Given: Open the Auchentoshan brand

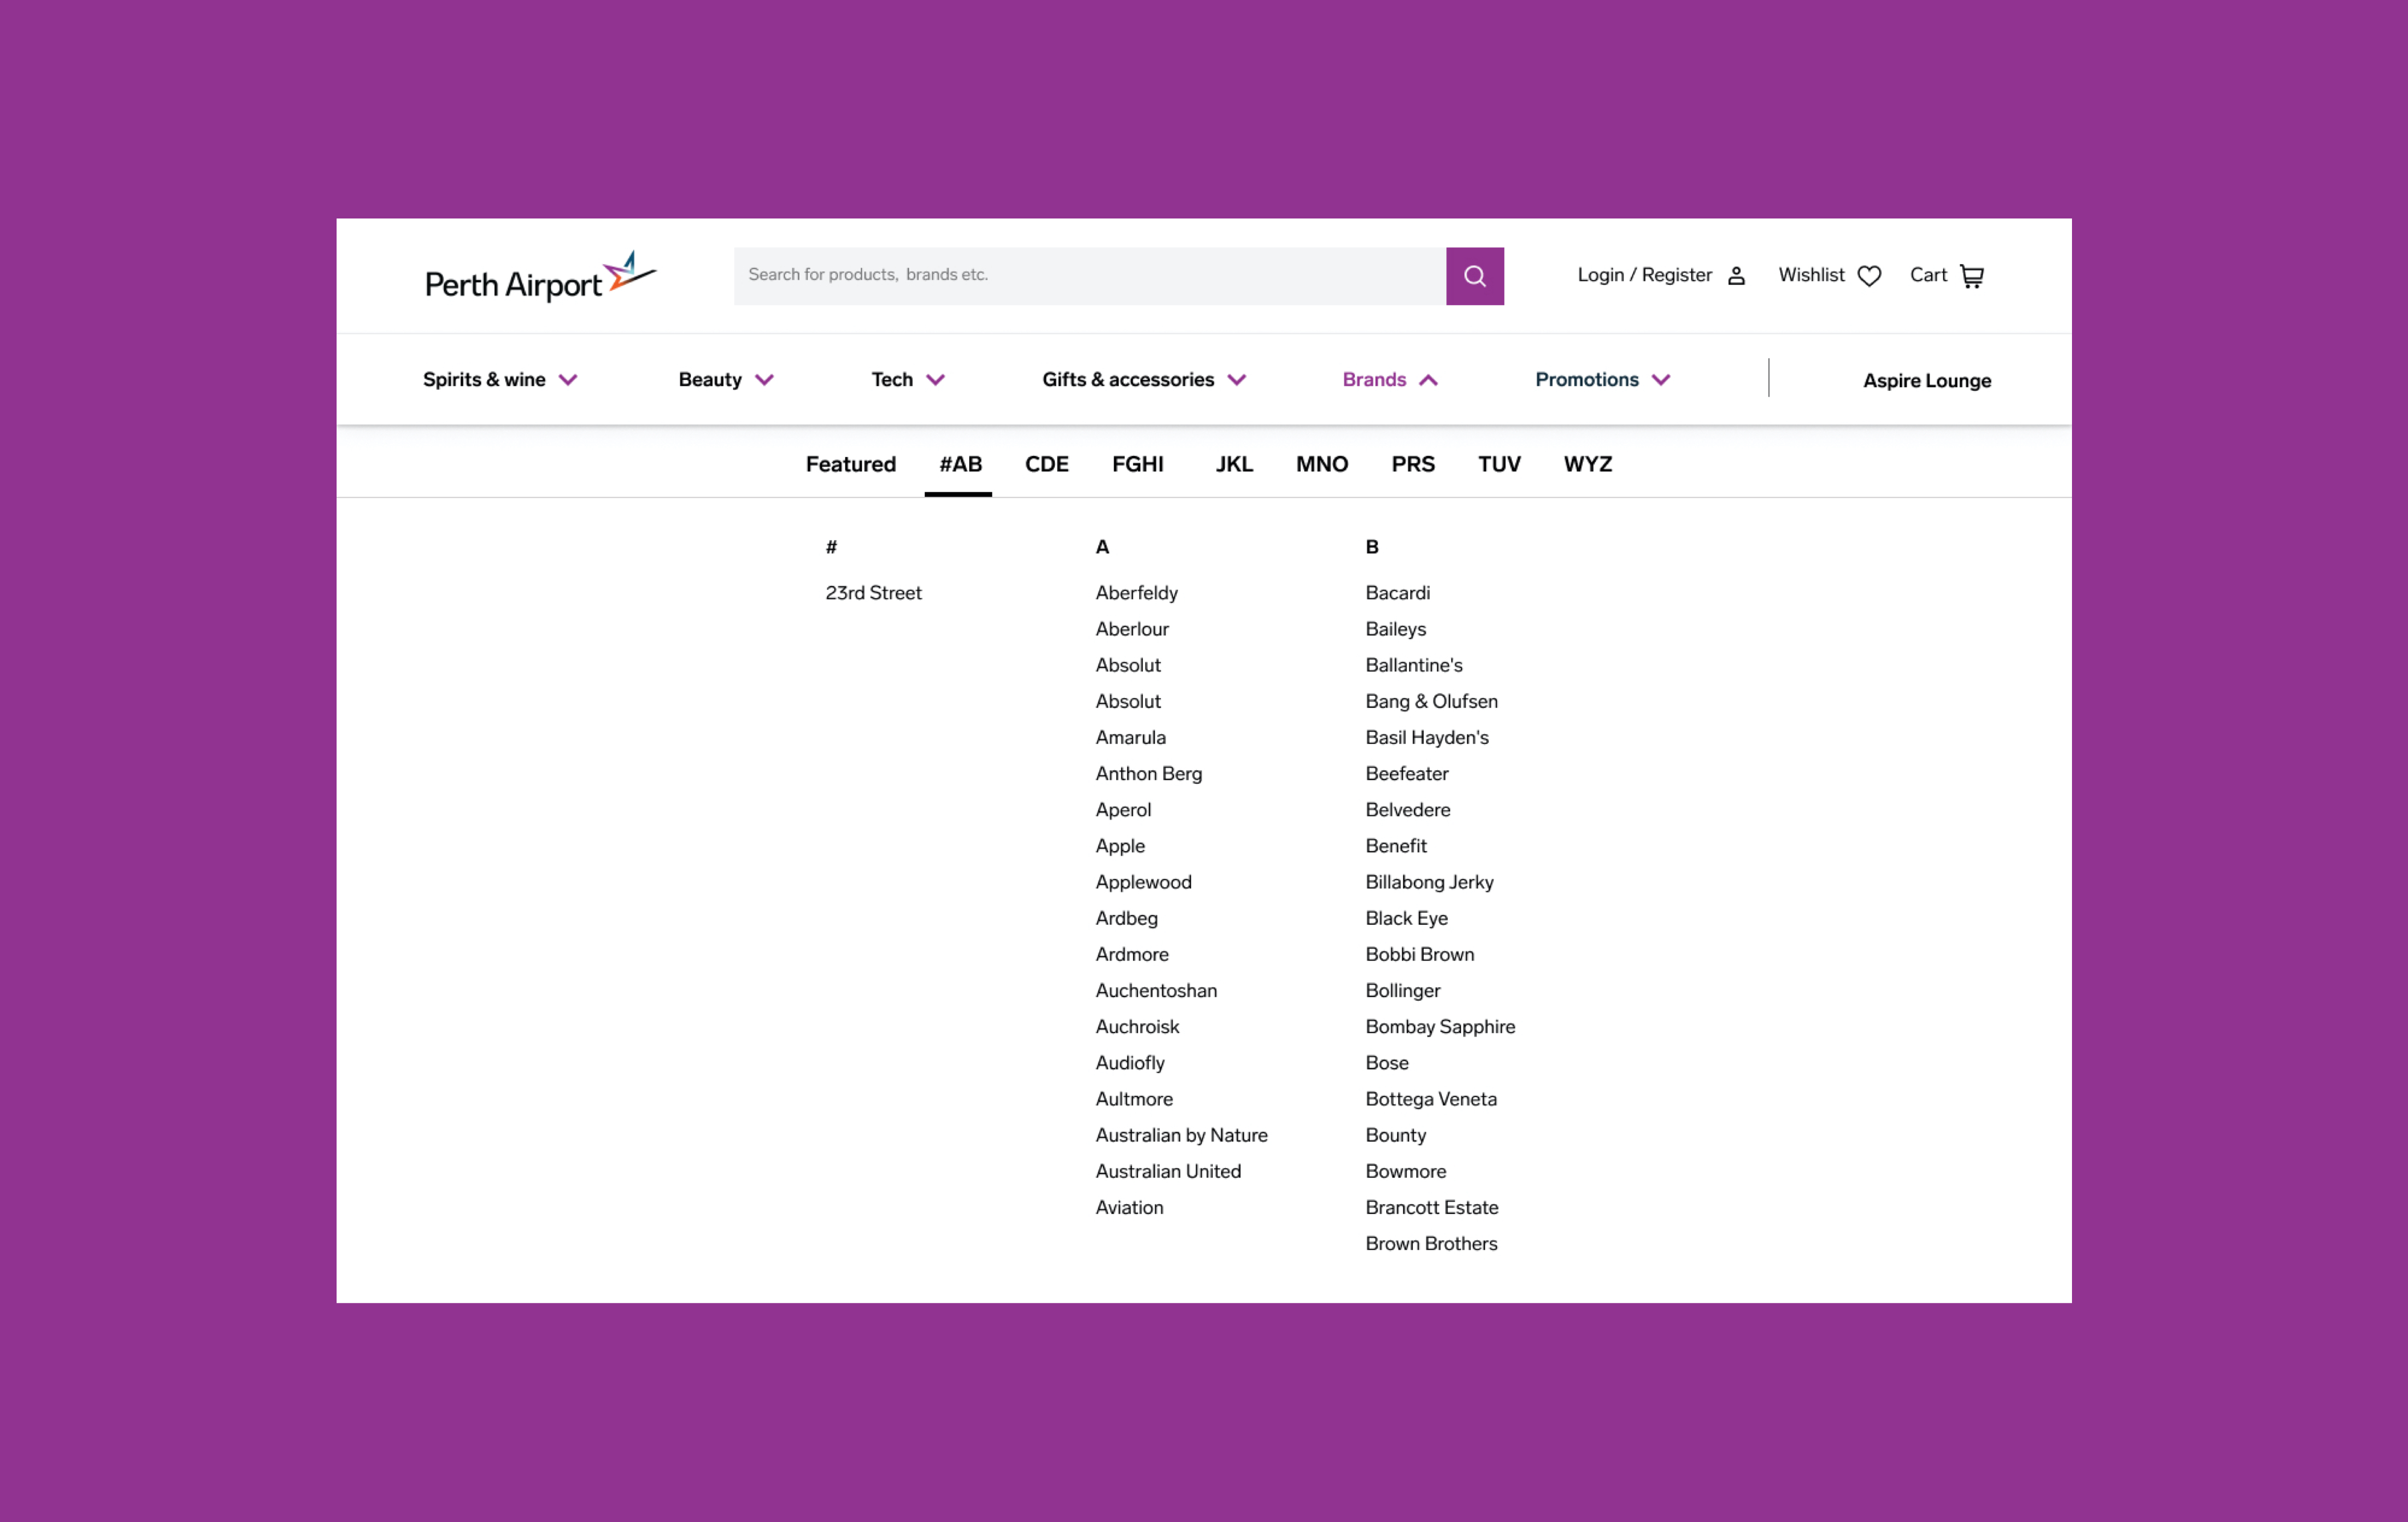Looking at the screenshot, I should point(1156,990).
